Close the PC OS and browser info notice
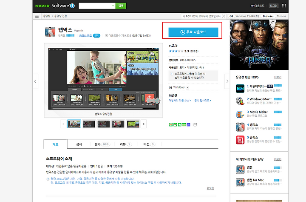This screenshot has height=202, width=306. [x=224, y=16]
